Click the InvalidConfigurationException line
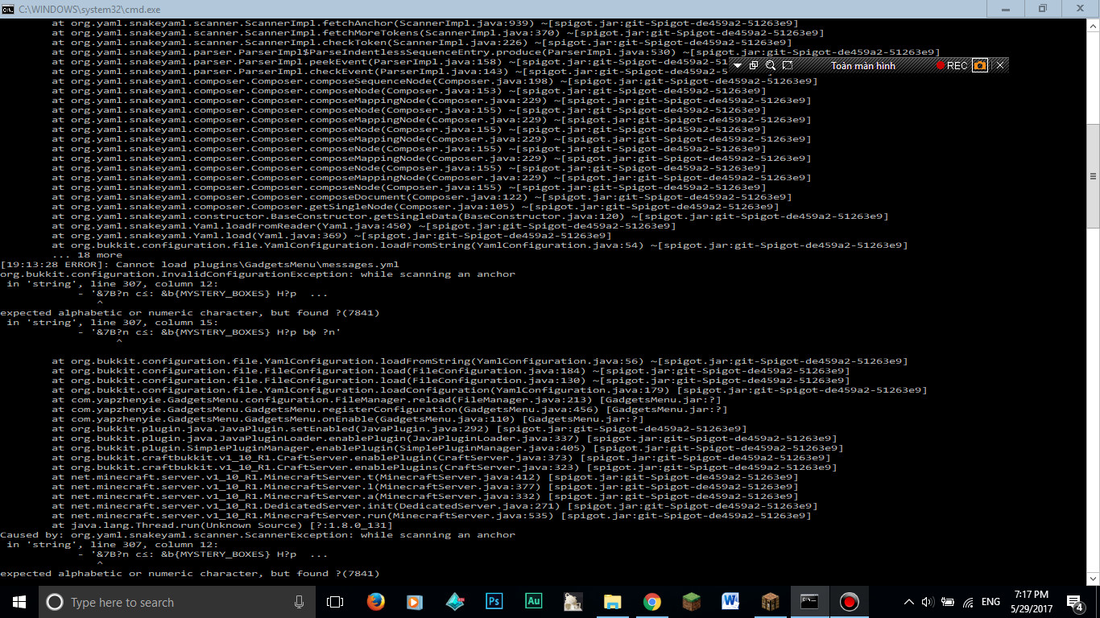 click(x=258, y=274)
